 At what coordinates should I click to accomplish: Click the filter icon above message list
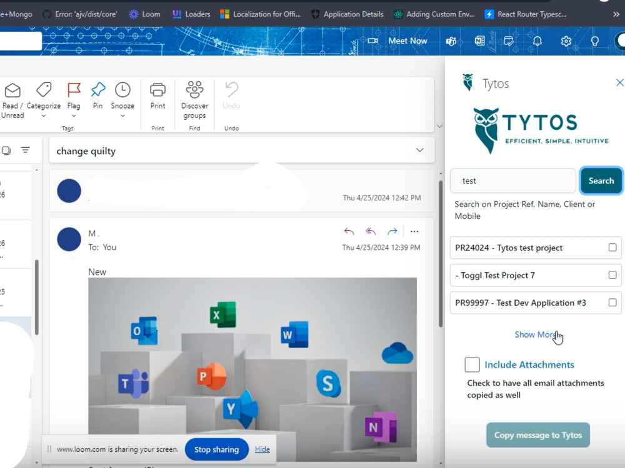pos(26,150)
